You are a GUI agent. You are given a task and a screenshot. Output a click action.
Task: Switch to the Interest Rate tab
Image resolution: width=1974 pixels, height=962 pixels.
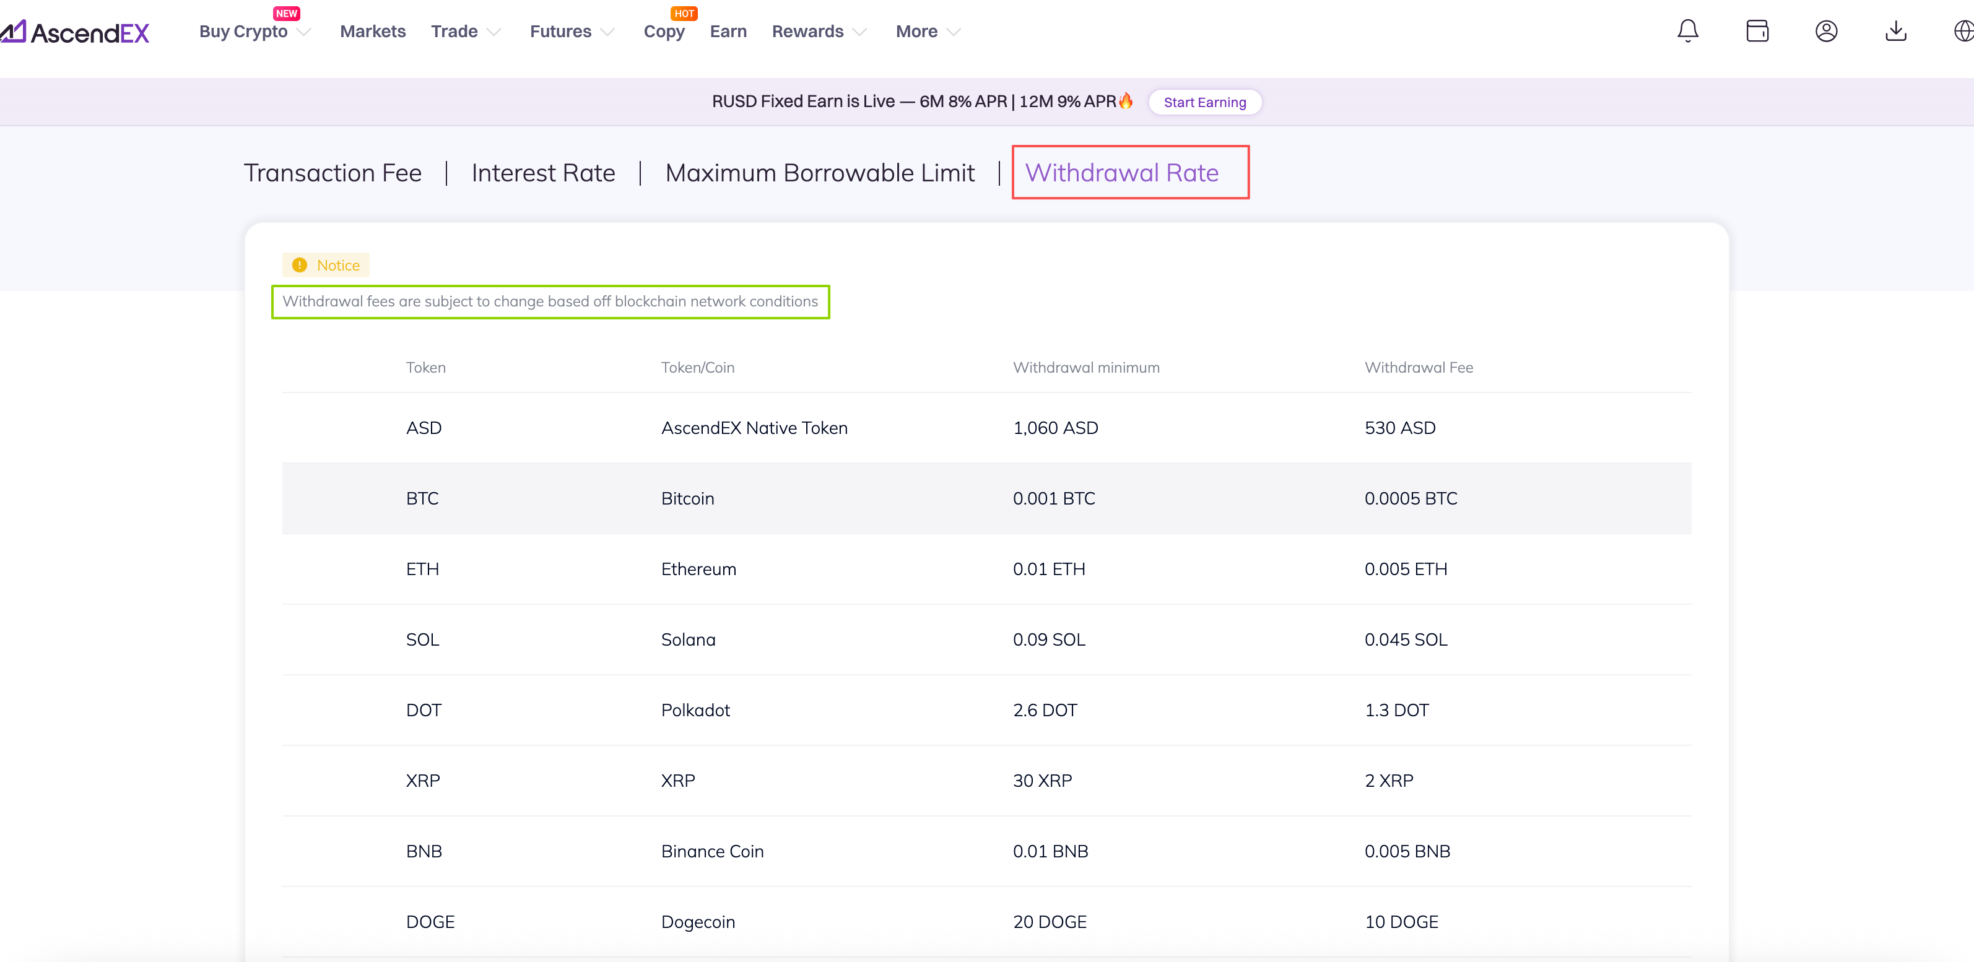click(543, 173)
